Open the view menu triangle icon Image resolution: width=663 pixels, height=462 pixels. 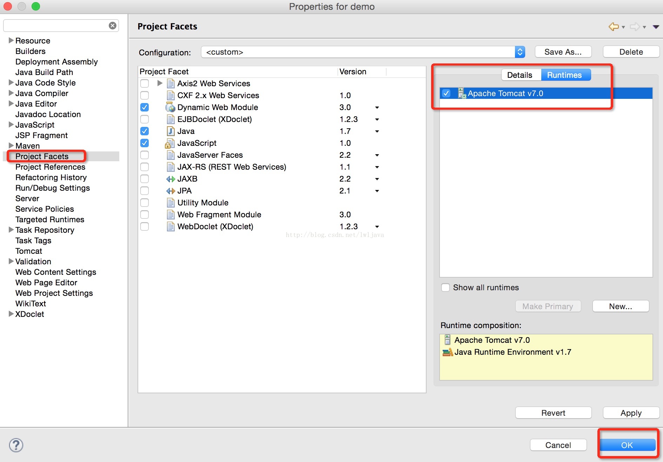tap(656, 27)
